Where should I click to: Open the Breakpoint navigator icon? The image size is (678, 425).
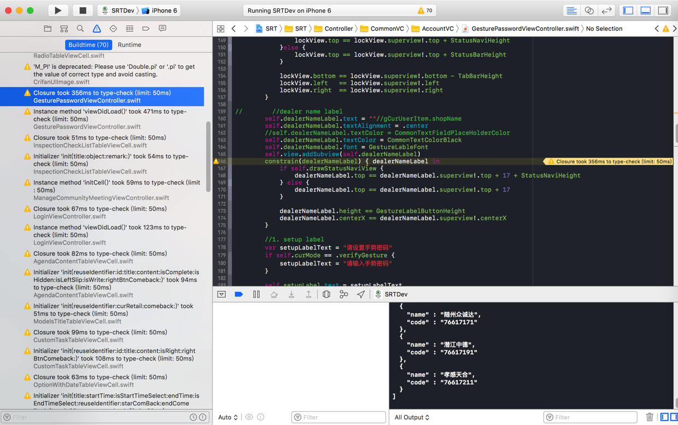tap(146, 28)
